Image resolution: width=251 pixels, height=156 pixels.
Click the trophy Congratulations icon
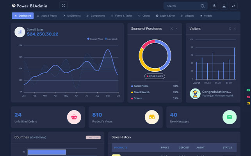pos(194,94)
